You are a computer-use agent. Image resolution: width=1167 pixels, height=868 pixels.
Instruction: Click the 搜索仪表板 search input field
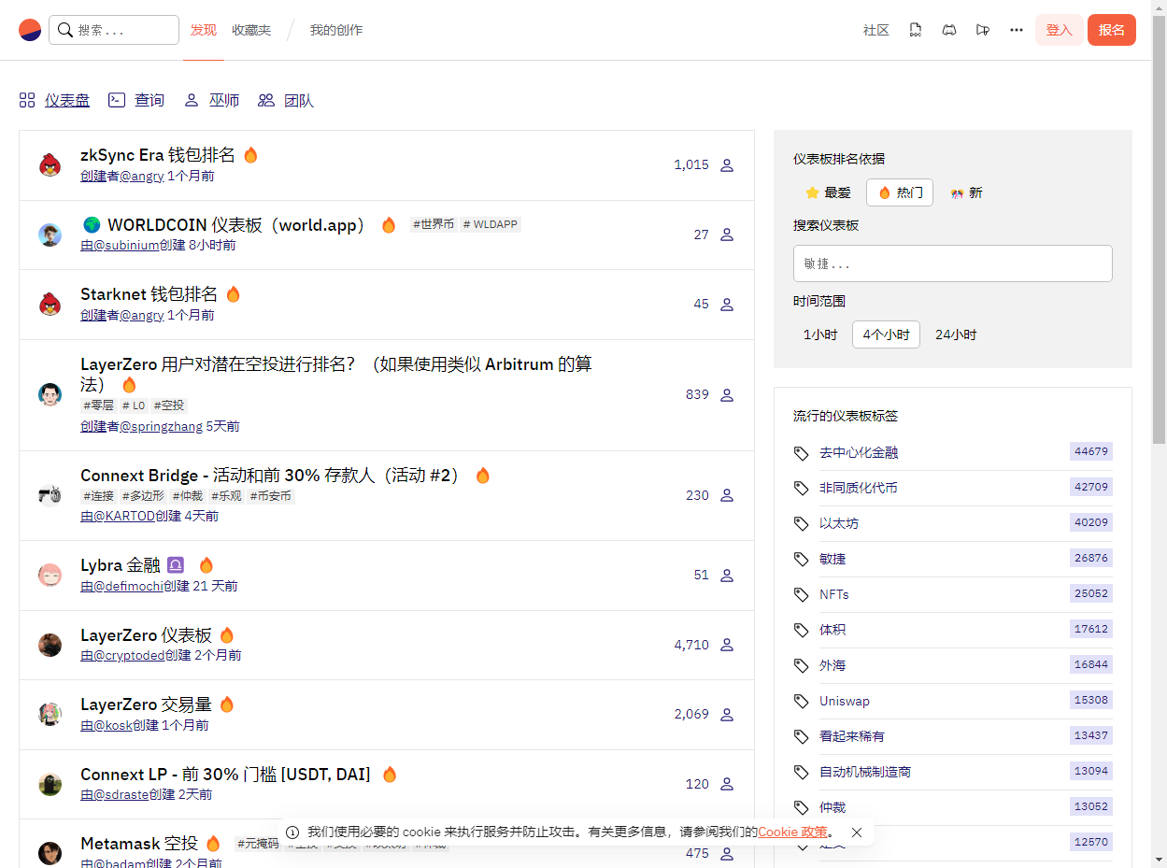[952, 263]
